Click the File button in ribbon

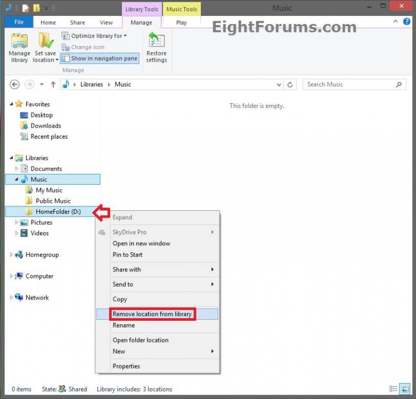(19, 23)
